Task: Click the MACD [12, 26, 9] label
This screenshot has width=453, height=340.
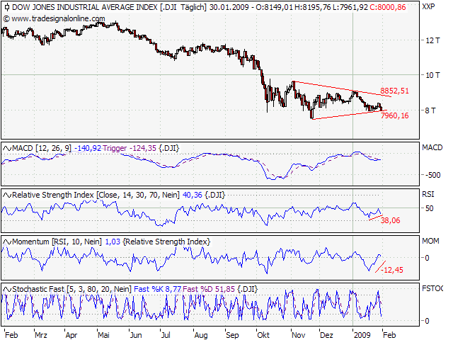Action: (x=42, y=149)
